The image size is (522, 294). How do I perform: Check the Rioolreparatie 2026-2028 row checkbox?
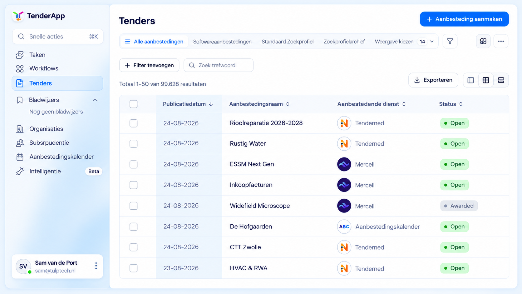134,123
